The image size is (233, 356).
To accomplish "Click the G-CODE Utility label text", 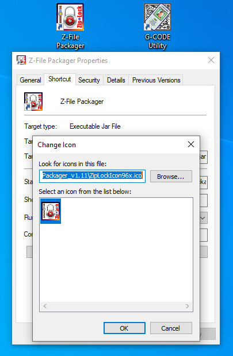I will pos(158,41).
